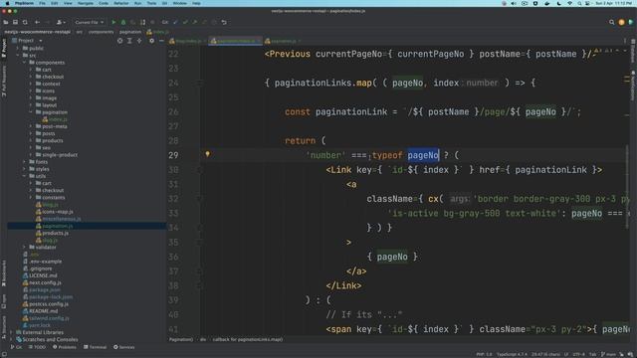The image size is (637, 358).
Task: Open the Services tool window button
Action: [x=123, y=347]
